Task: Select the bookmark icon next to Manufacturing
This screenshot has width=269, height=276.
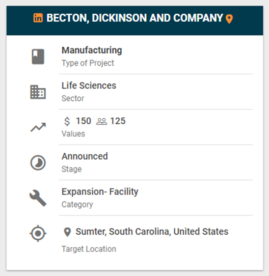Action: (x=38, y=56)
